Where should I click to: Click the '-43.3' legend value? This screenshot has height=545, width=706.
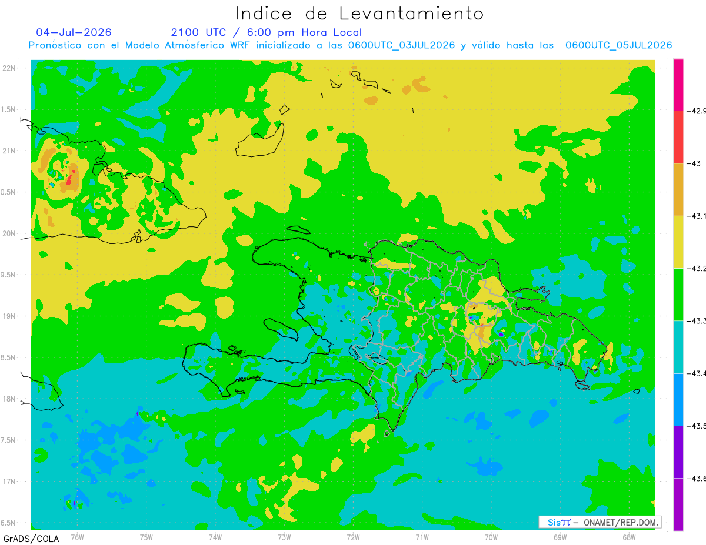point(697,320)
